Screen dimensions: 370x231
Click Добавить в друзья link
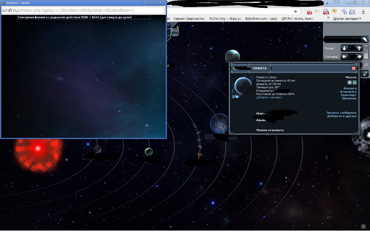pos(342,116)
